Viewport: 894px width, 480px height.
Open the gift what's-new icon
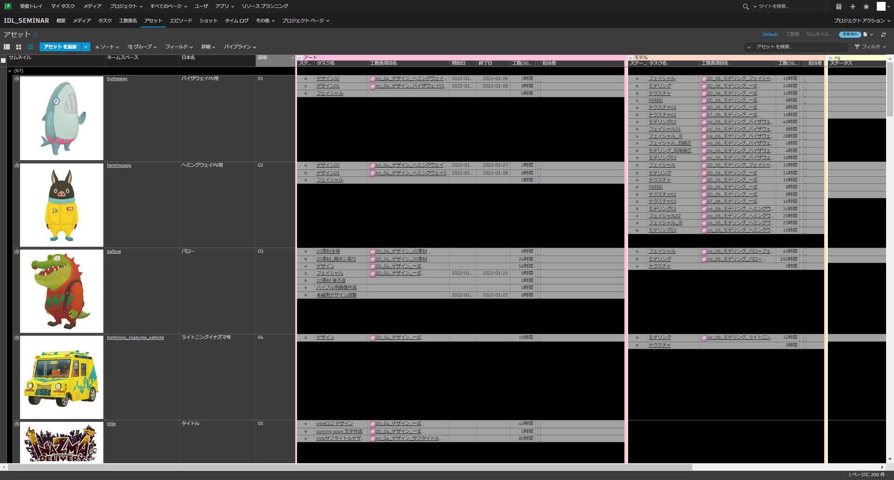(839, 7)
